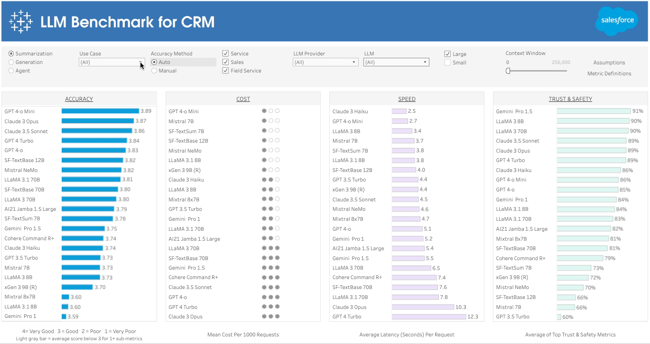Select the Generation radio button
This screenshot has height=344, width=650.
11,62
